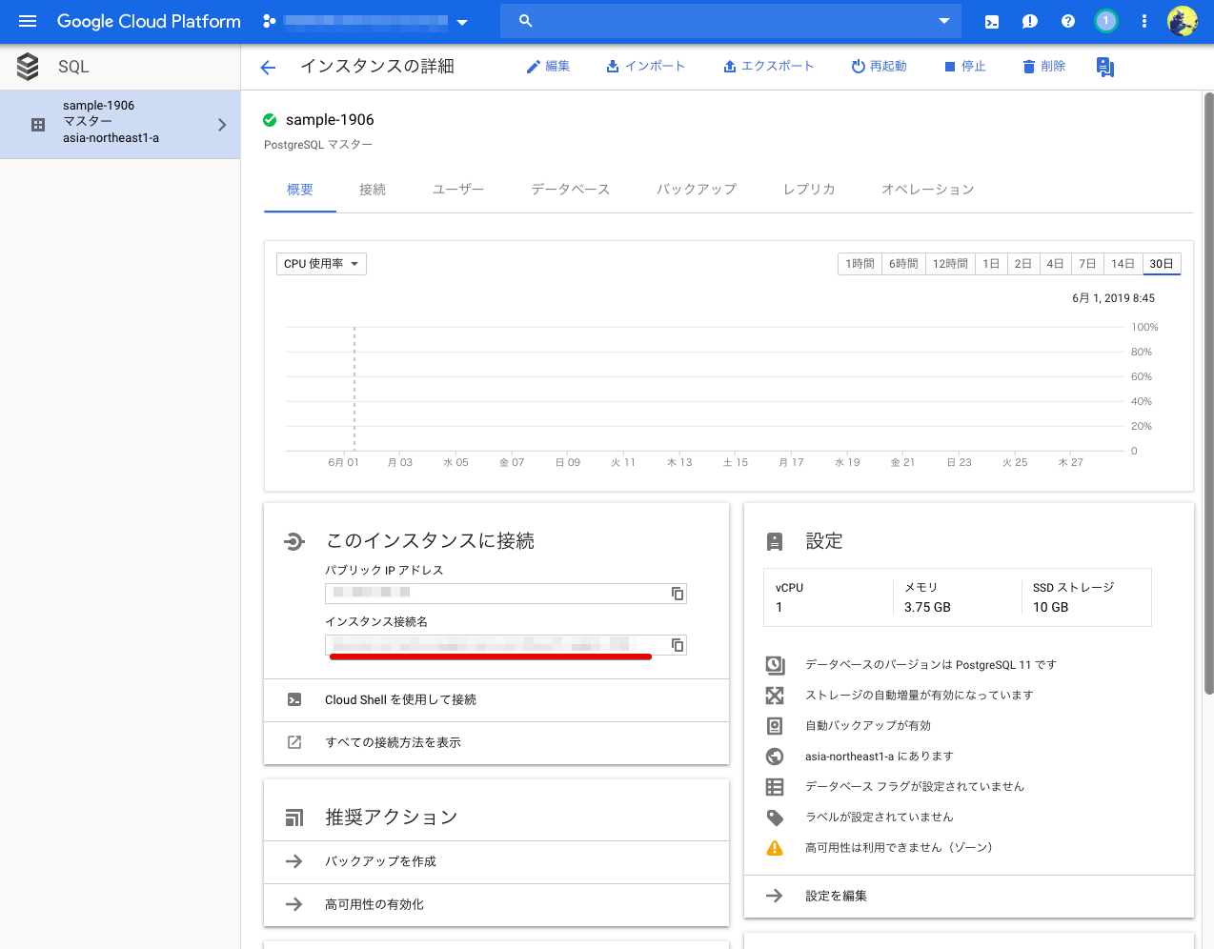Image resolution: width=1214 pixels, height=949 pixels.
Task: Open the hamburger navigation menu
Action: [x=28, y=21]
